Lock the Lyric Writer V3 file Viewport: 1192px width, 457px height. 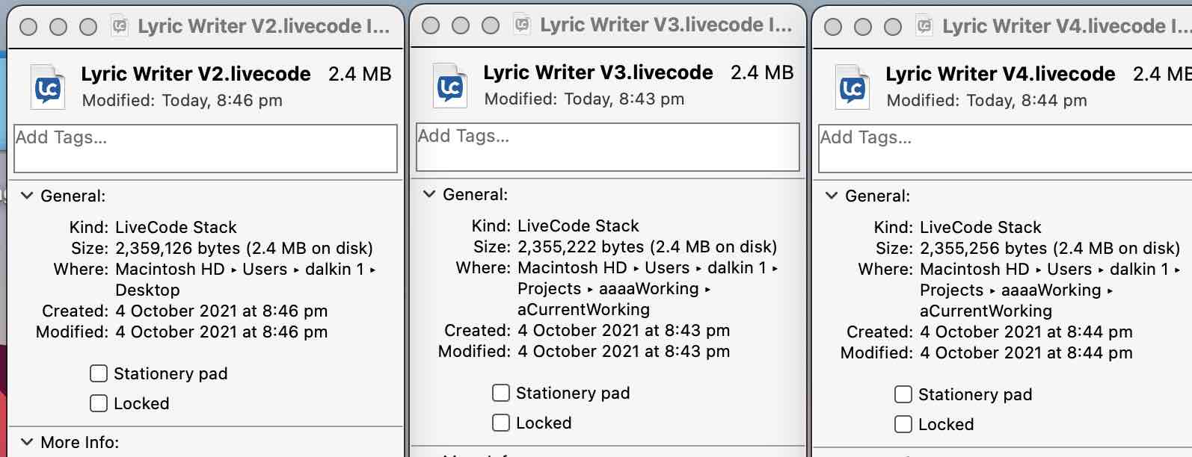pos(501,423)
